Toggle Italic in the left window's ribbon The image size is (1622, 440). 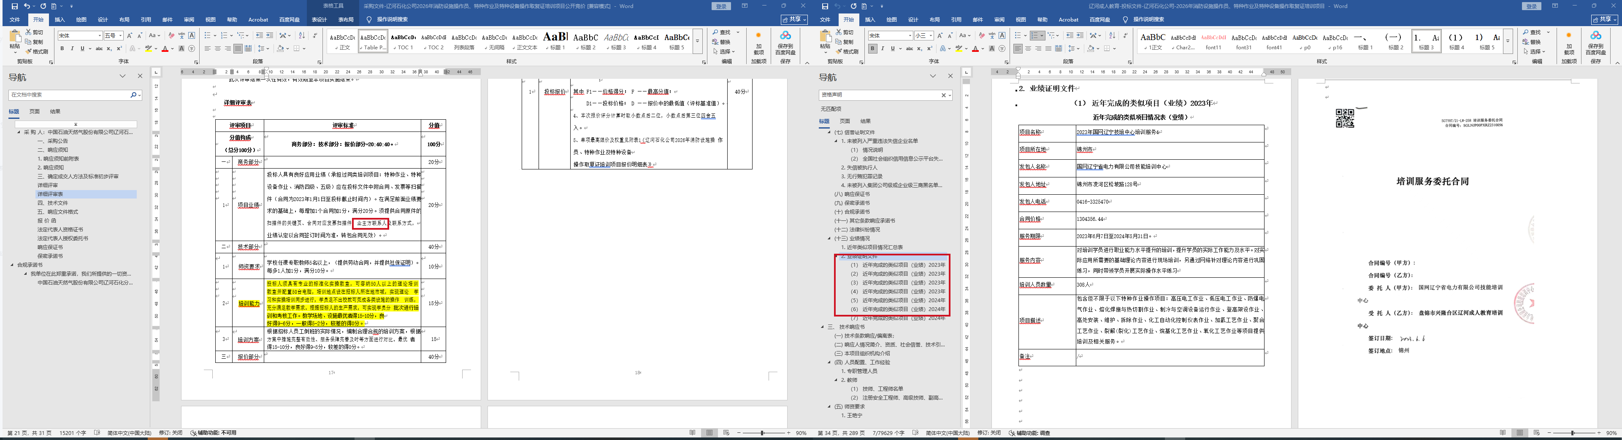click(72, 48)
